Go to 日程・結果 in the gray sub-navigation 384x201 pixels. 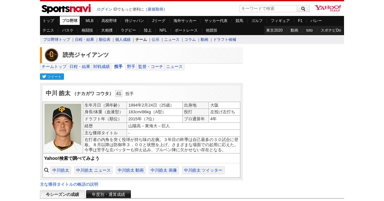pyautogui.click(x=84, y=40)
